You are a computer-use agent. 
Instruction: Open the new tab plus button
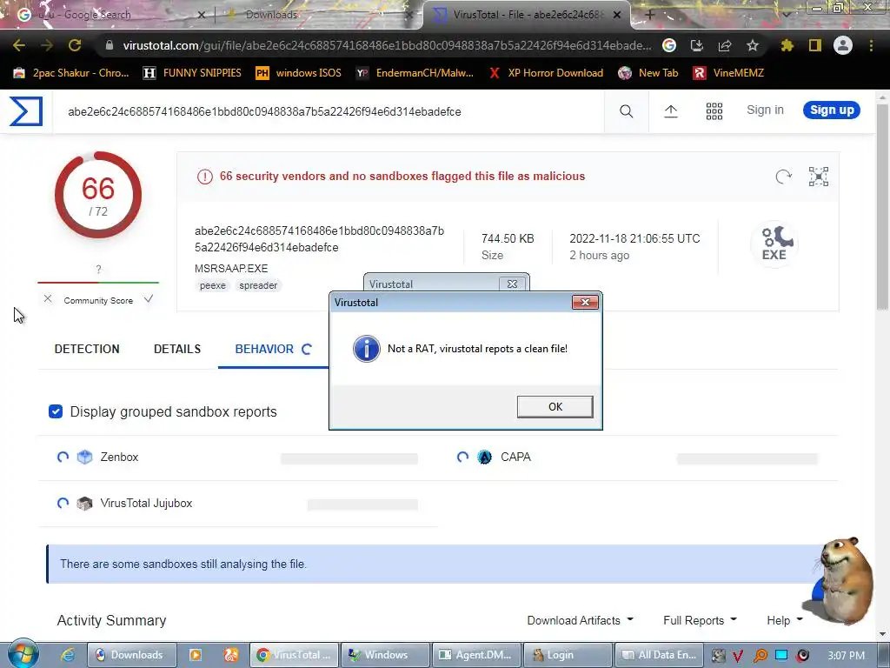tap(650, 15)
